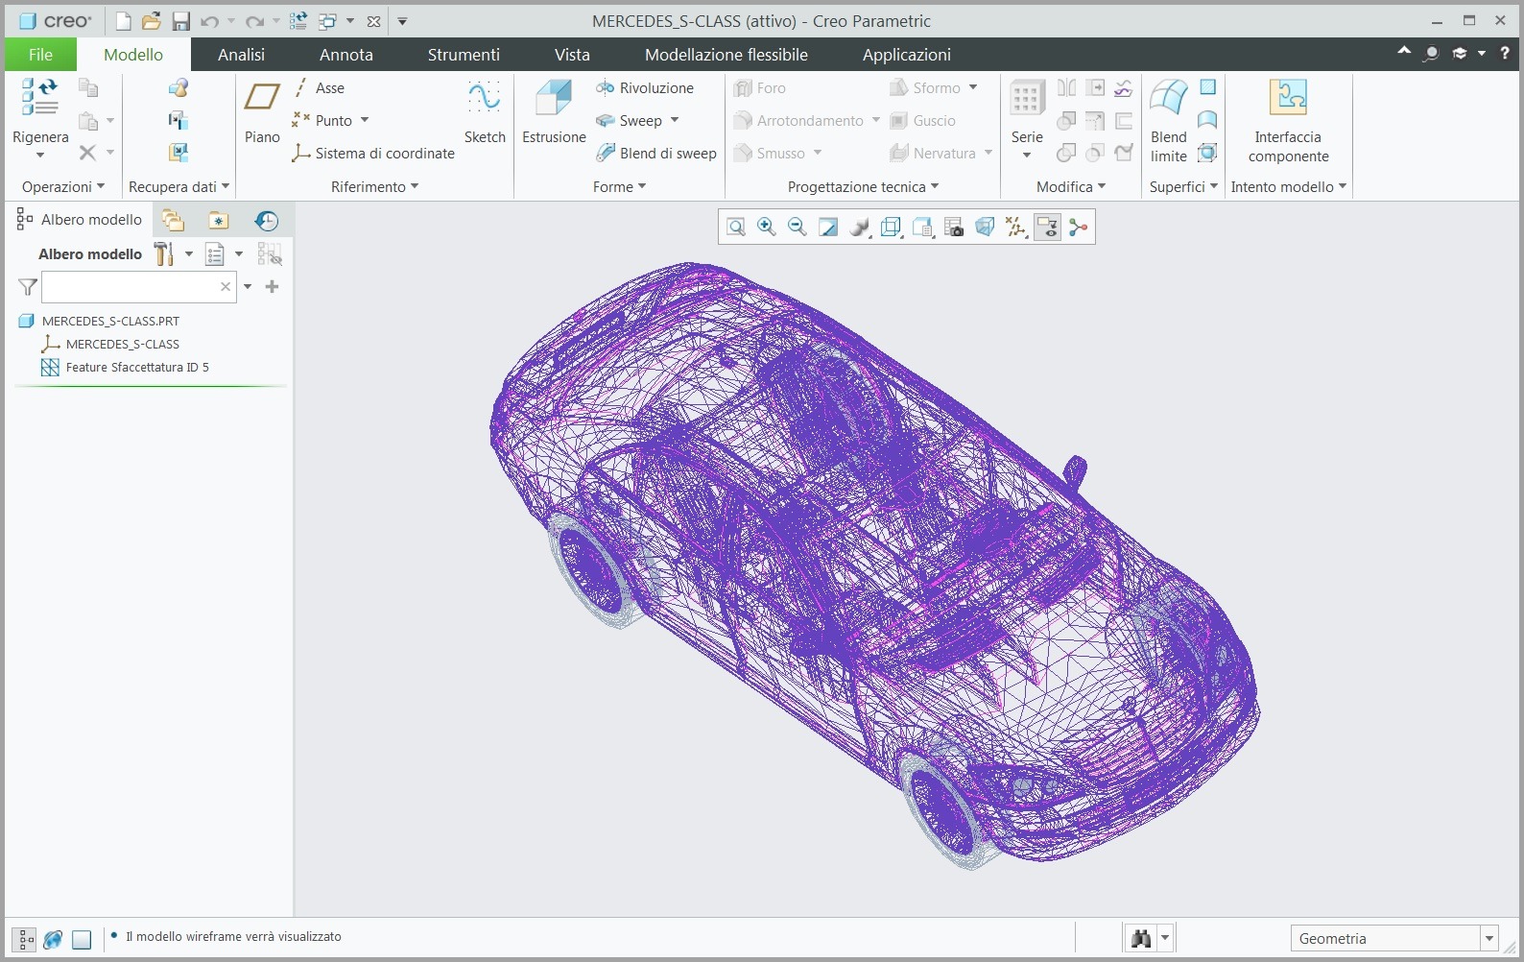Switch to the Analisi ribbon tab

241,55
